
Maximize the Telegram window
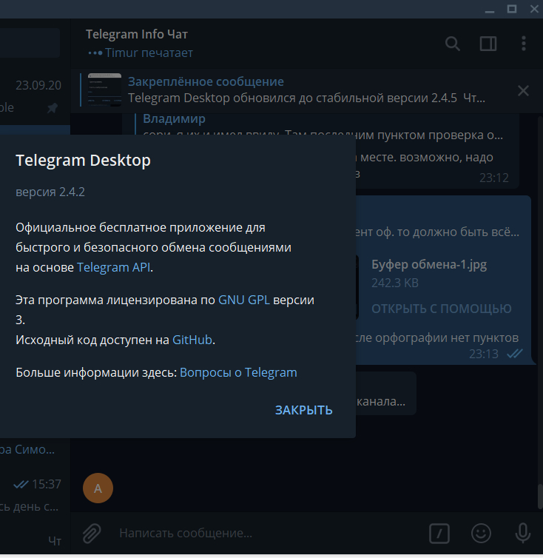[x=512, y=9]
